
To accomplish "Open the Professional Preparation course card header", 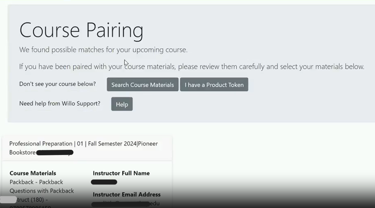I will tap(87, 148).
